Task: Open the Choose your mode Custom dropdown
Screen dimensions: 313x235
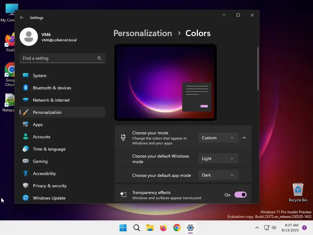Action: [218, 138]
